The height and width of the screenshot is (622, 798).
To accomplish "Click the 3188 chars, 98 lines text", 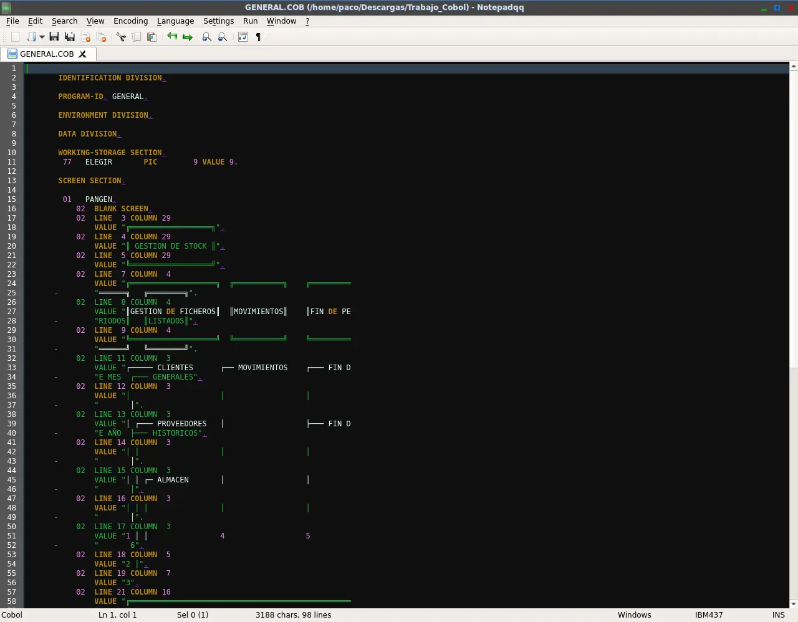I will coord(293,615).
